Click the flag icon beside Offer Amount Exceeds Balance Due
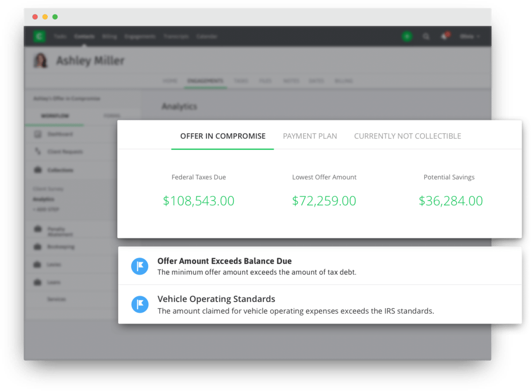Image resolution: width=531 pixels, height=391 pixels. pyautogui.click(x=140, y=266)
